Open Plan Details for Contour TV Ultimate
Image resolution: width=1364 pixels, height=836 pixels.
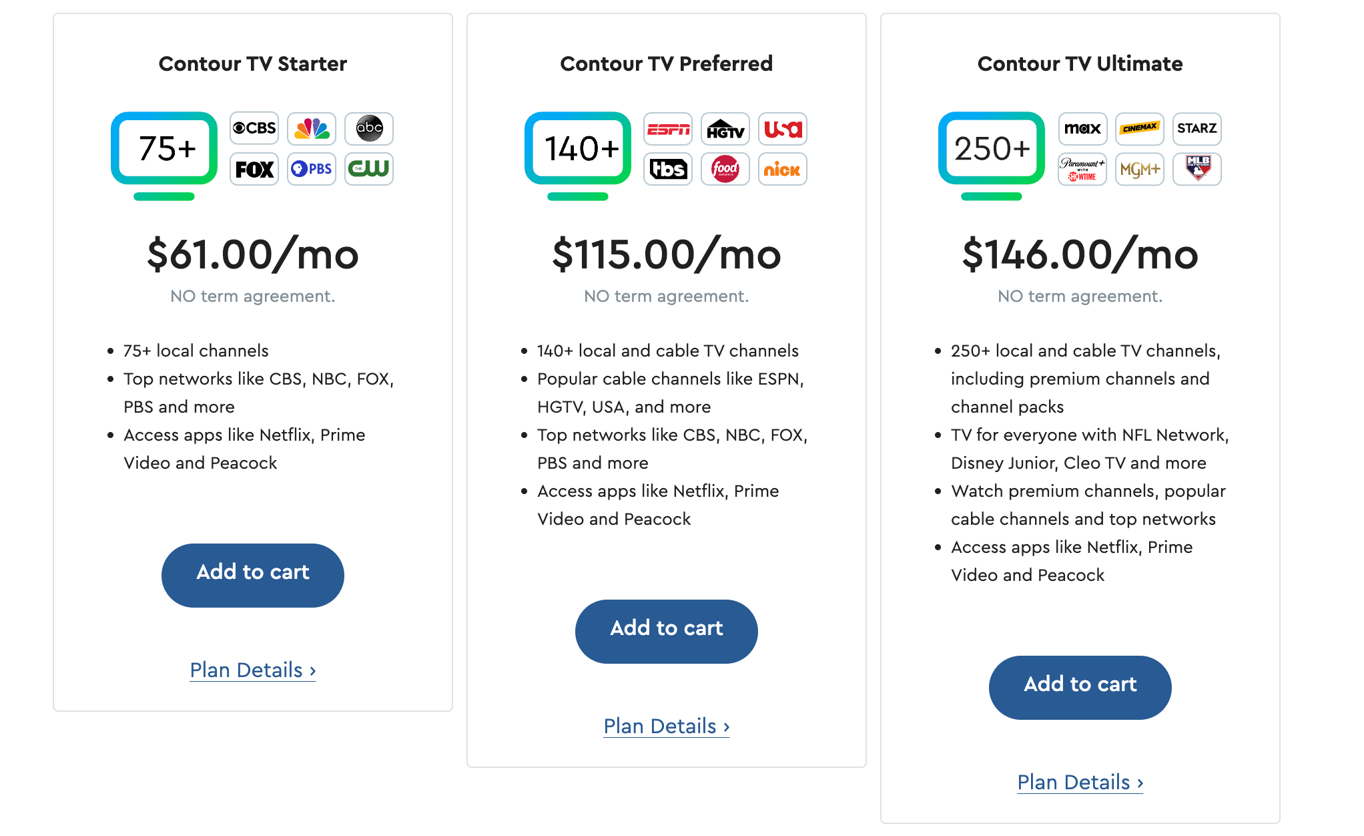coord(1080,782)
